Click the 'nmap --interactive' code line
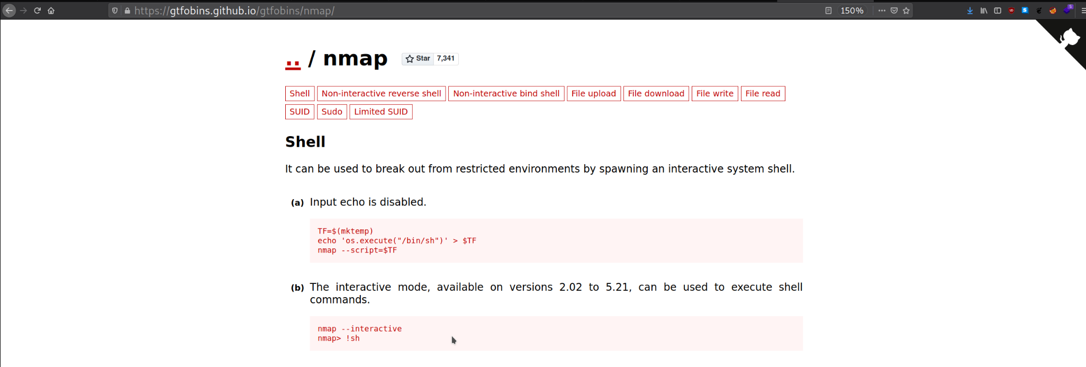 tap(360, 329)
